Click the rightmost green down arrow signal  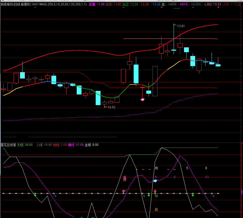pyautogui.click(x=193, y=195)
